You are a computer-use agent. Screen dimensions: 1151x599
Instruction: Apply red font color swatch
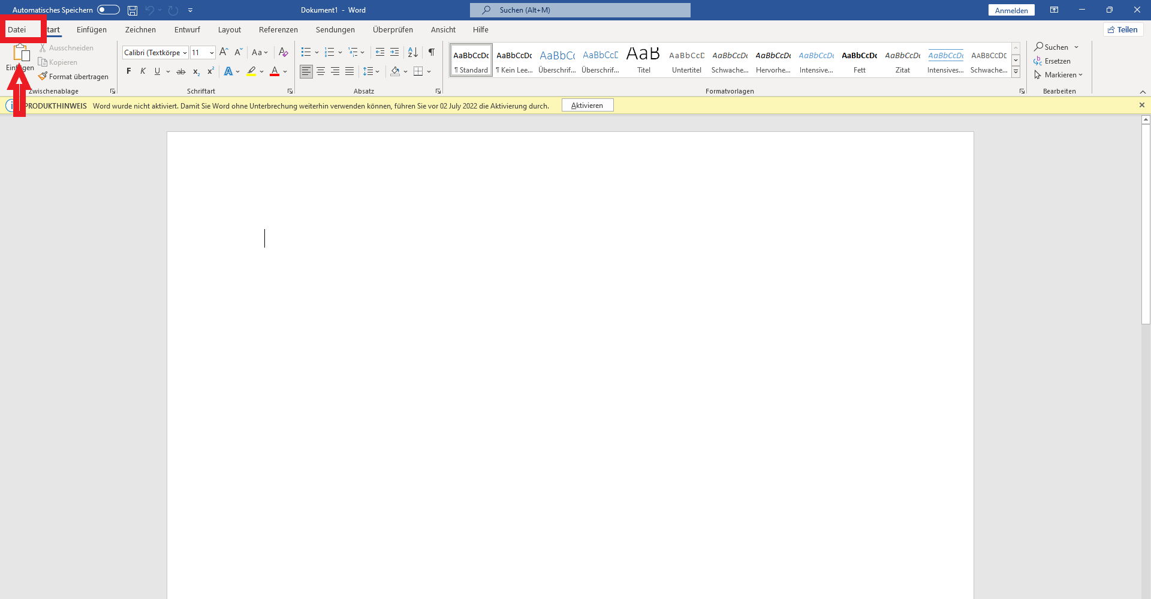tap(275, 71)
